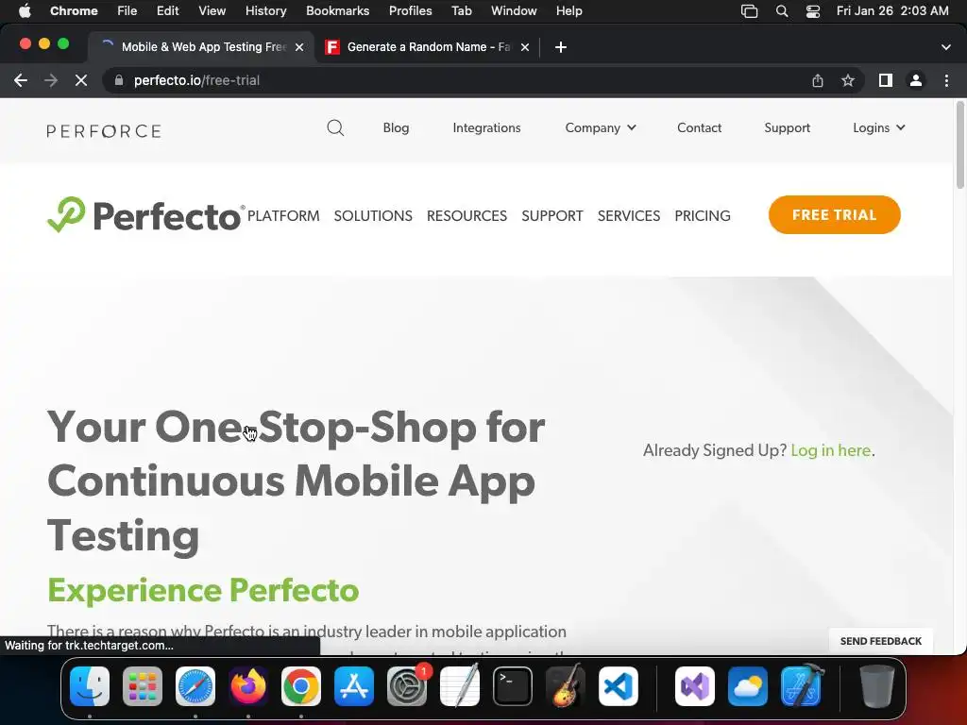
Task: Click the share icon in the address bar
Action: 817,81
